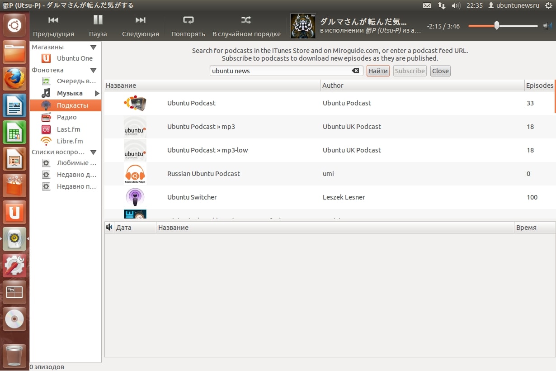Click the Ubuntu Podcast logo thumbnail

click(135, 103)
